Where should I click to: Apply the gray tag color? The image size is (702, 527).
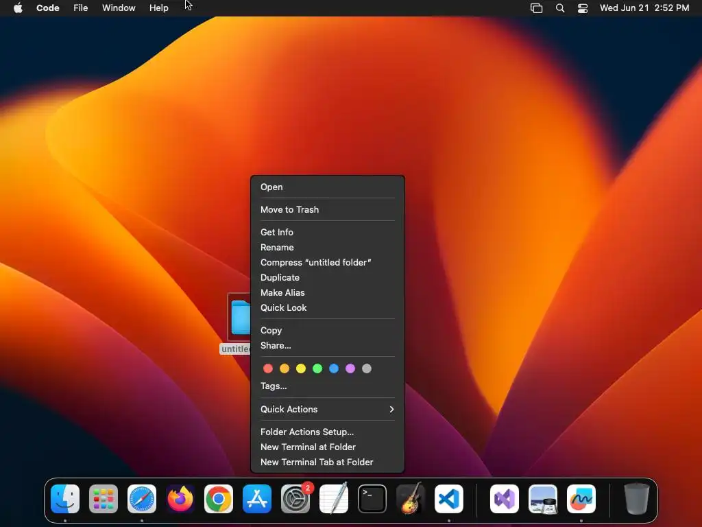(367, 368)
